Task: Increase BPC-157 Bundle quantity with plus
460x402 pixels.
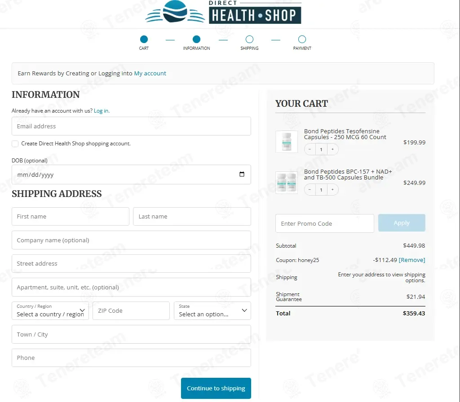Action: 332,190
